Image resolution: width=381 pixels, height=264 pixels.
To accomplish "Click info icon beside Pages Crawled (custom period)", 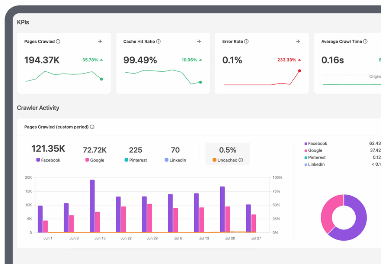I will coord(92,127).
